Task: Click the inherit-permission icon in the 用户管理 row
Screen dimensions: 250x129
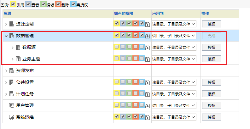Action: tap(148, 106)
